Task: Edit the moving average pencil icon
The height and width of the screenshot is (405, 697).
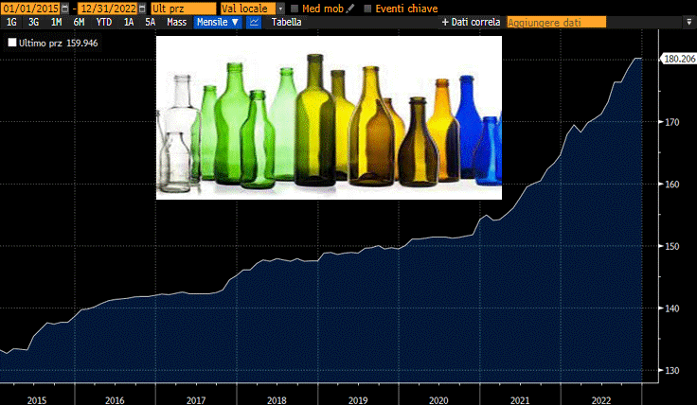Action: pos(350,9)
